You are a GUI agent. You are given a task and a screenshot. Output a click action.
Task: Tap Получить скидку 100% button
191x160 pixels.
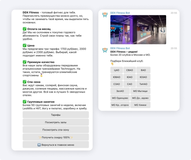[56, 137]
